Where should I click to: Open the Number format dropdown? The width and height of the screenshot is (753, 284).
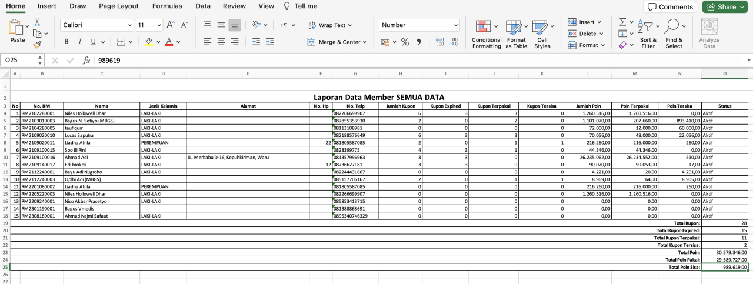[x=455, y=25]
